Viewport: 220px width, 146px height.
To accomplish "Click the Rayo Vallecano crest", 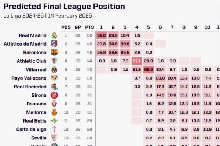I will (x=54, y=78).
